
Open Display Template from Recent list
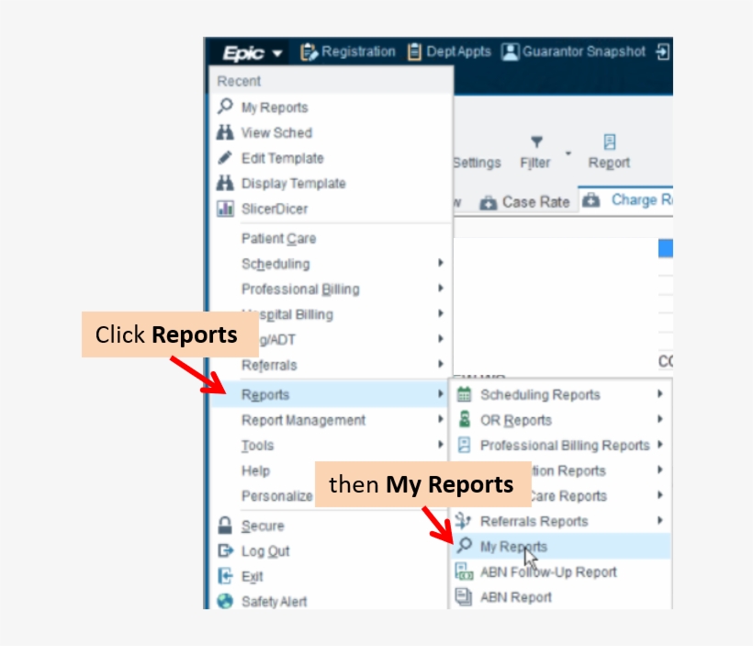[294, 183]
